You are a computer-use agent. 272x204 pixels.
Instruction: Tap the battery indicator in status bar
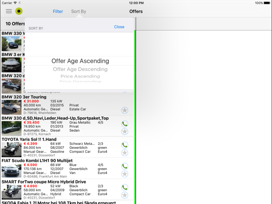point(267,3)
